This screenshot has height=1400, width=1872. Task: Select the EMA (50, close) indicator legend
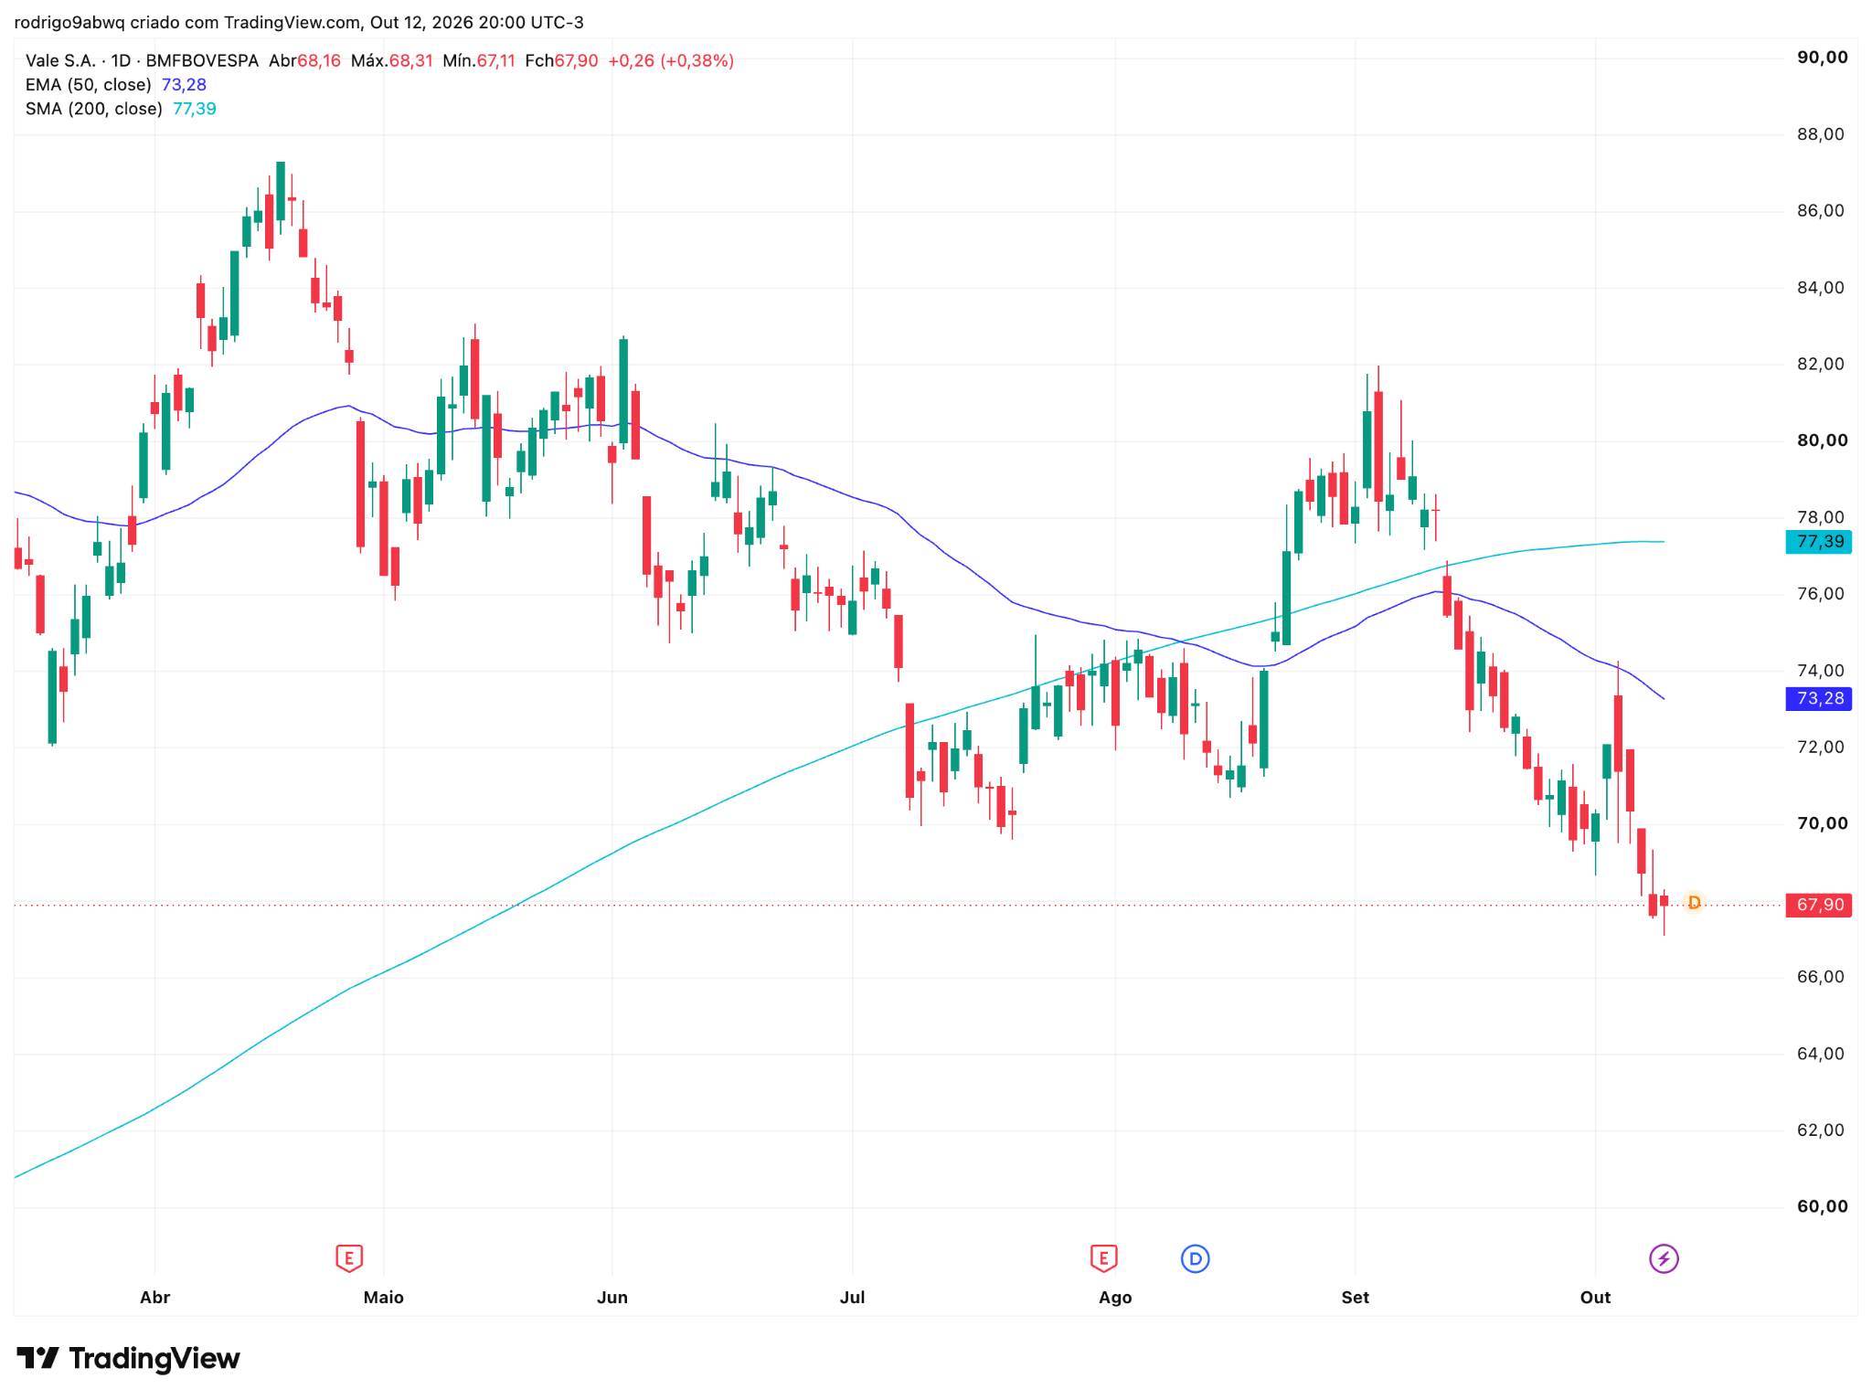click(116, 85)
